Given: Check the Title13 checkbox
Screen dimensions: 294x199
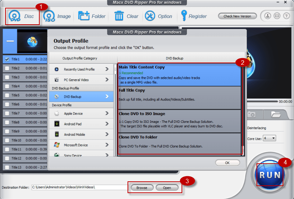Looking at the screenshot, I should [x=7, y=167].
